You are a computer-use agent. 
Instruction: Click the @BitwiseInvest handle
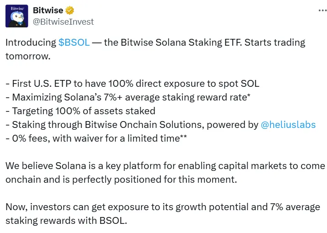click(63, 21)
